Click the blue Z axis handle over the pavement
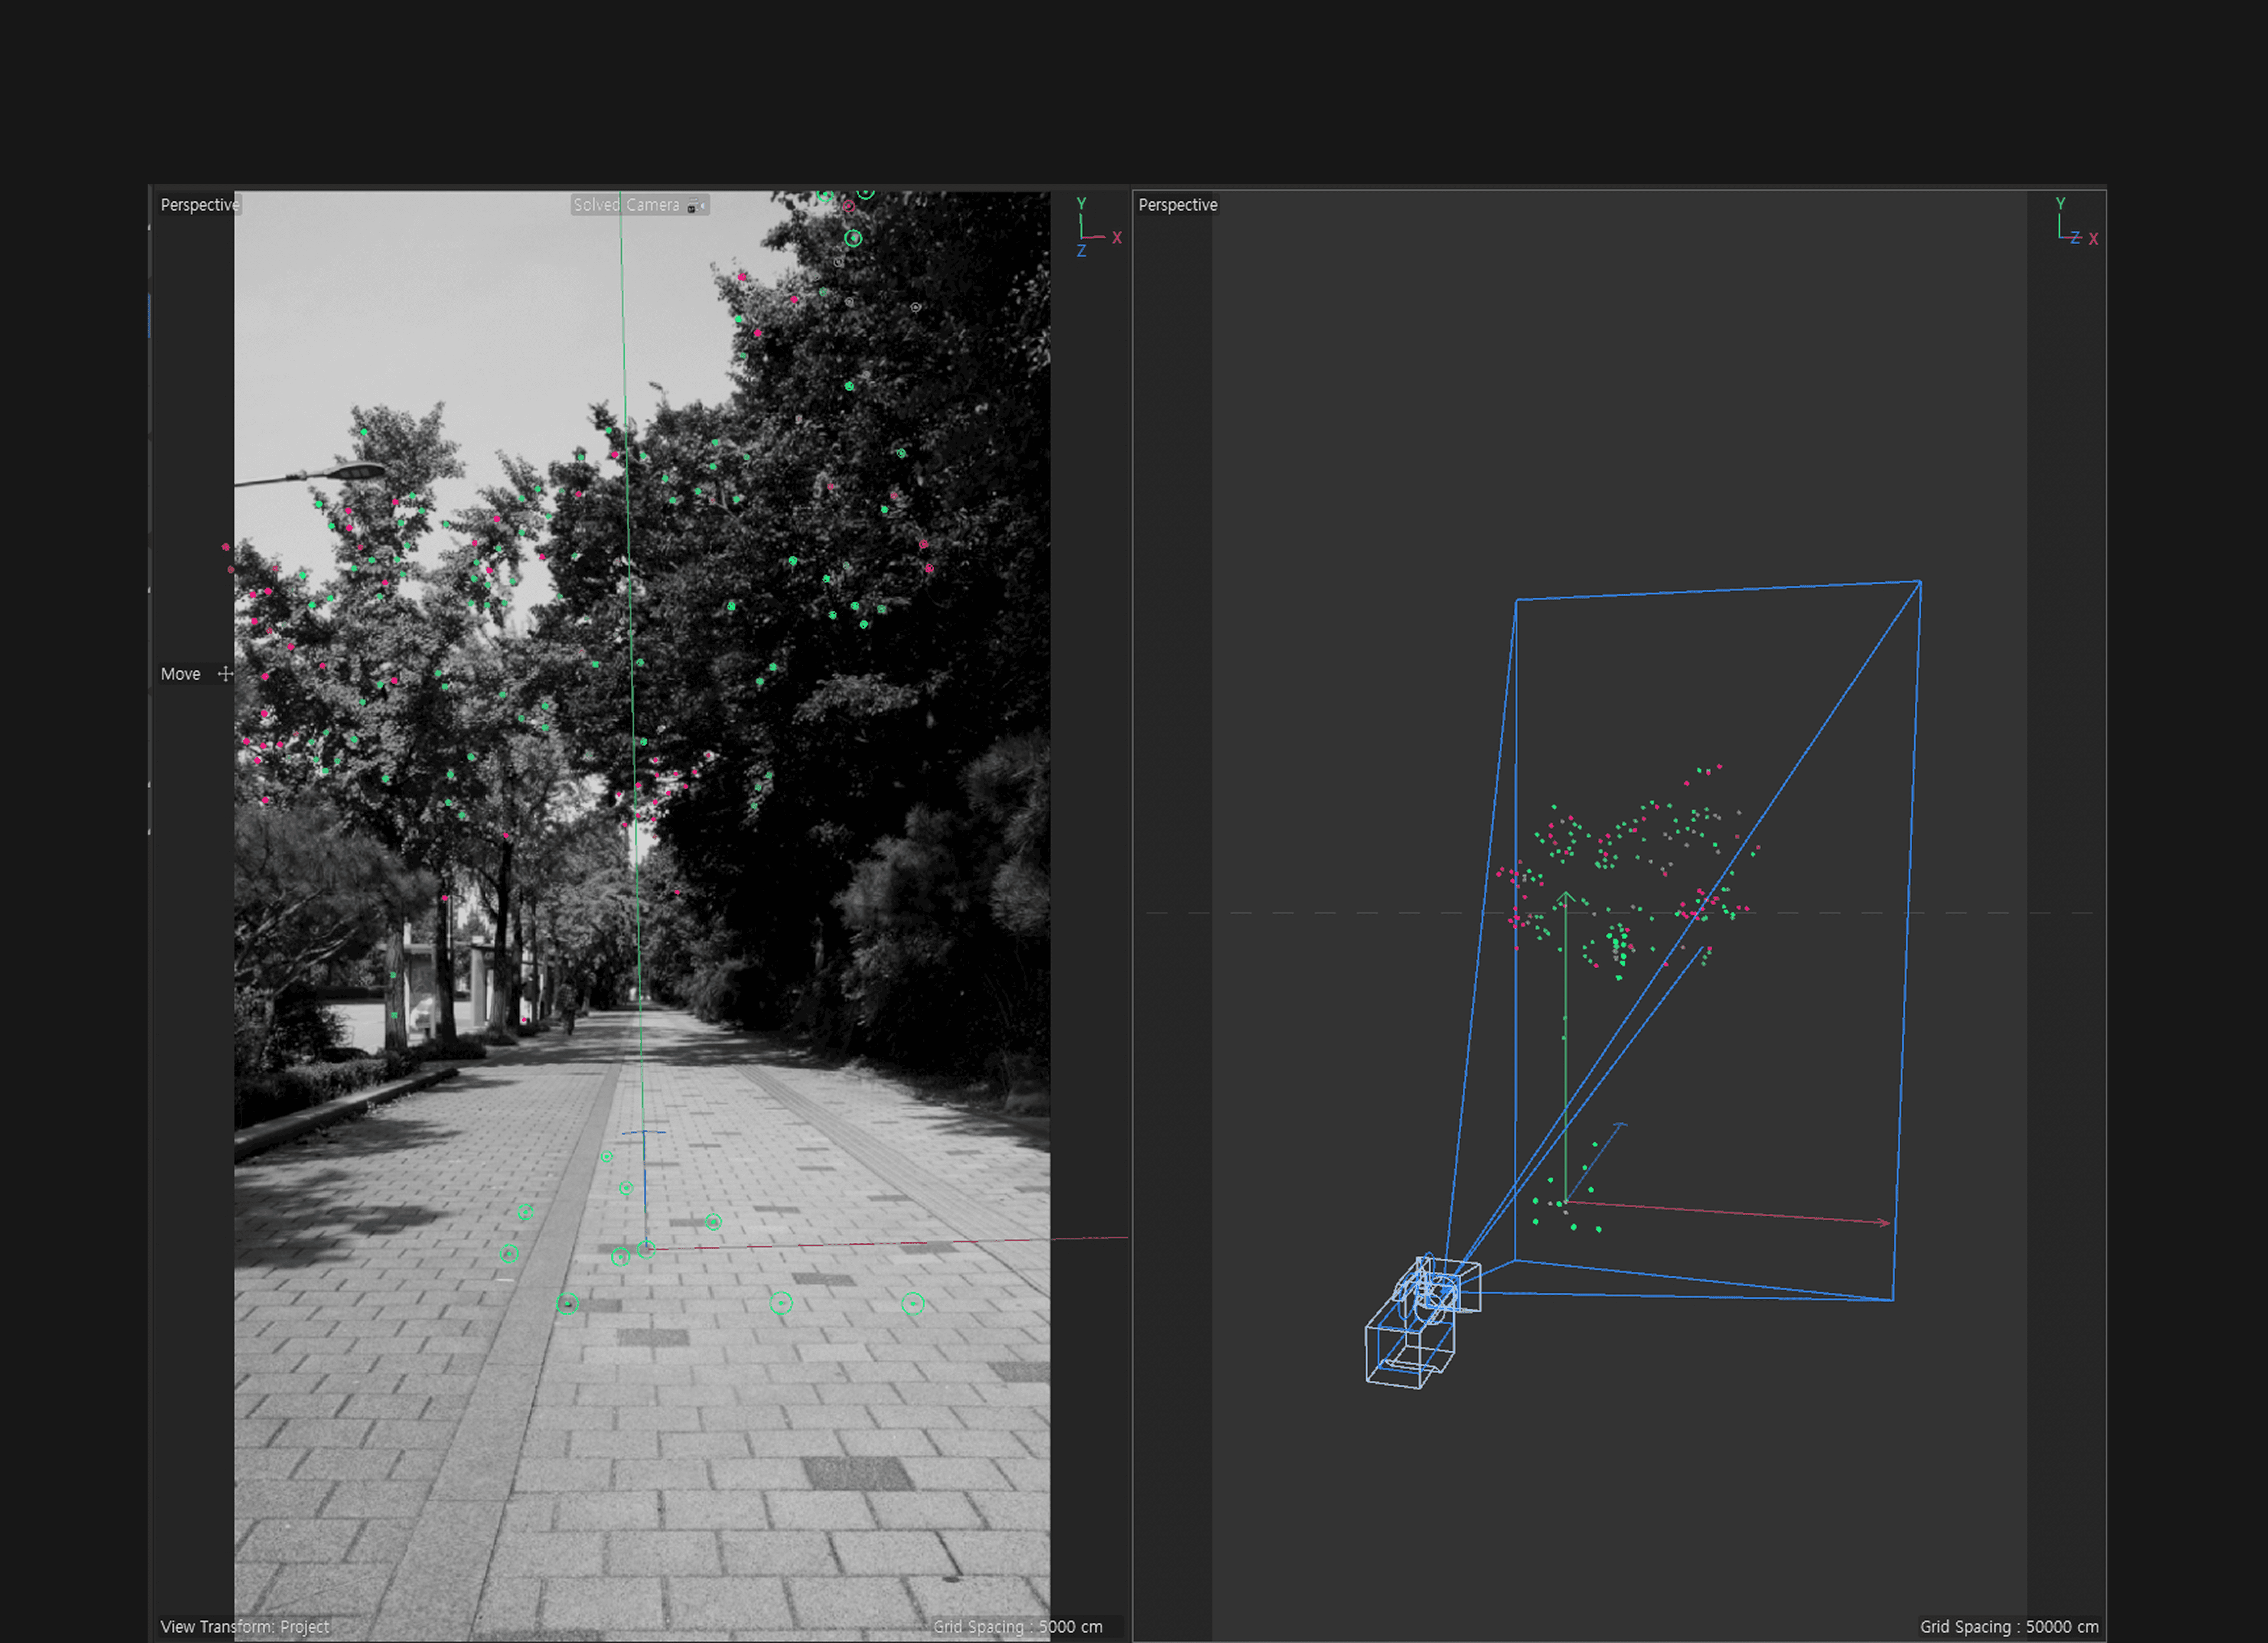The height and width of the screenshot is (1643, 2268). 644,1134
